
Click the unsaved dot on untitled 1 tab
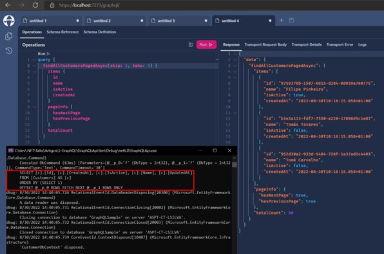pyautogui.click(x=77, y=21)
